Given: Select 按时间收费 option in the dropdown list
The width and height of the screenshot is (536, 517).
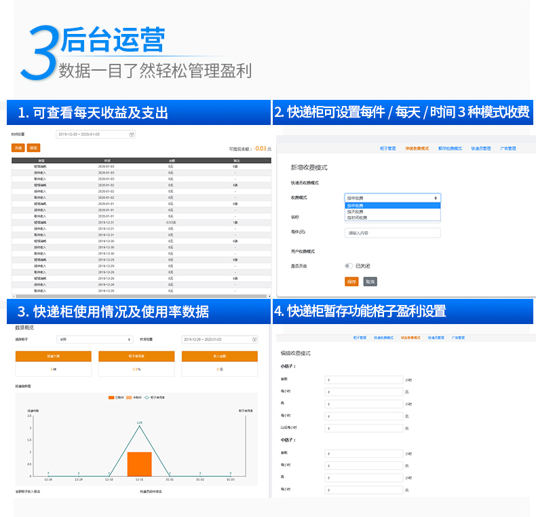Looking at the screenshot, I should point(358,217).
